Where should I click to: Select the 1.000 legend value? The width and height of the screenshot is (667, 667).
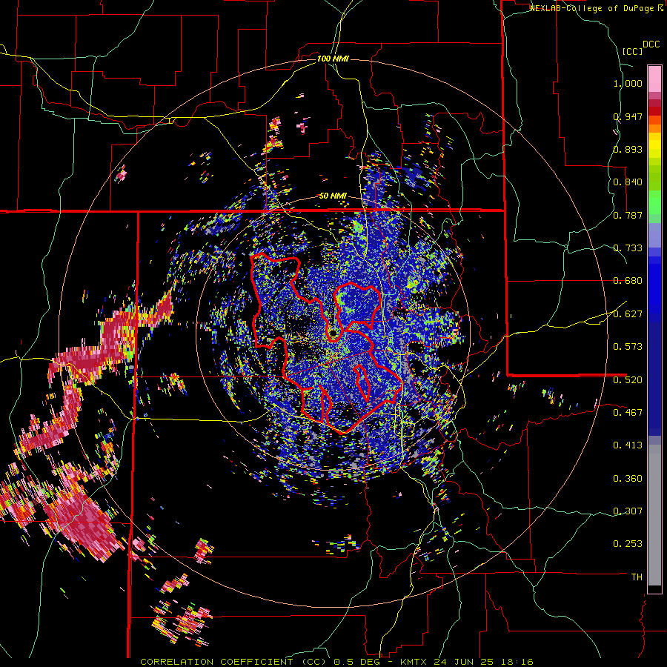628,83
